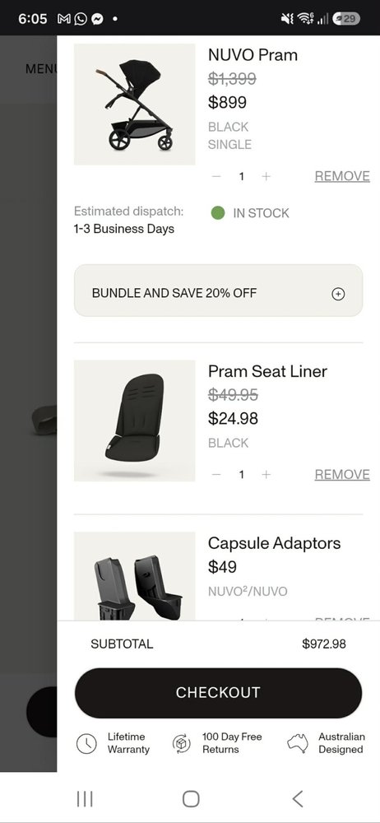Image resolution: width=380 pixels, height=823 pixels.
Task: Decrease Pram Seat Liner quantity
Action: point(216,475)
